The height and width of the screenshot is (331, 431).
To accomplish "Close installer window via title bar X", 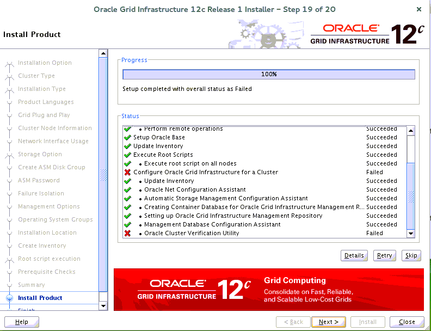I will pyautogui.click(x=419, y=9).
